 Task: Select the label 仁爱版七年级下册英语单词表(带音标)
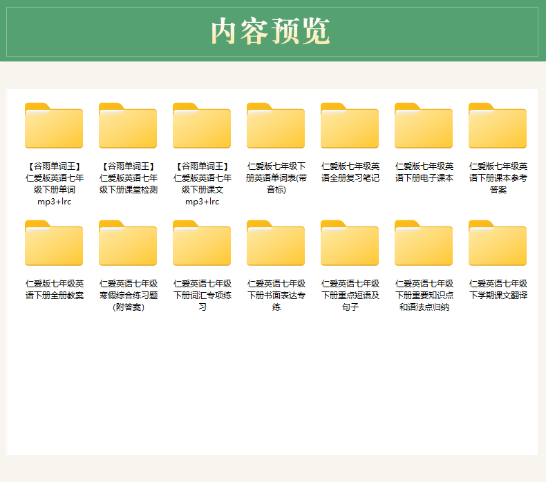[x=276, y=178]
